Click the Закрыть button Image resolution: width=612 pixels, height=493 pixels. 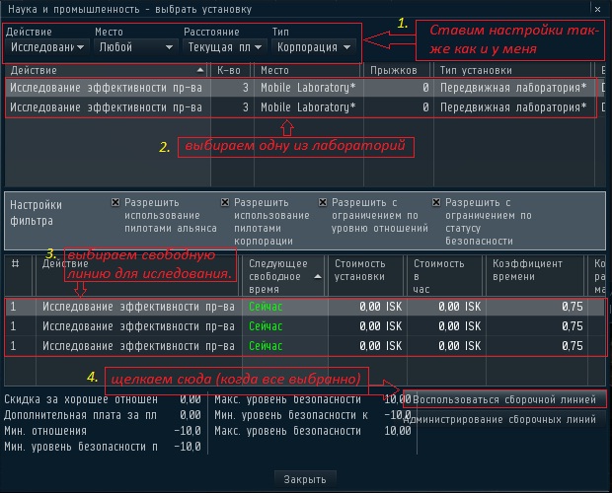point(305,479)
